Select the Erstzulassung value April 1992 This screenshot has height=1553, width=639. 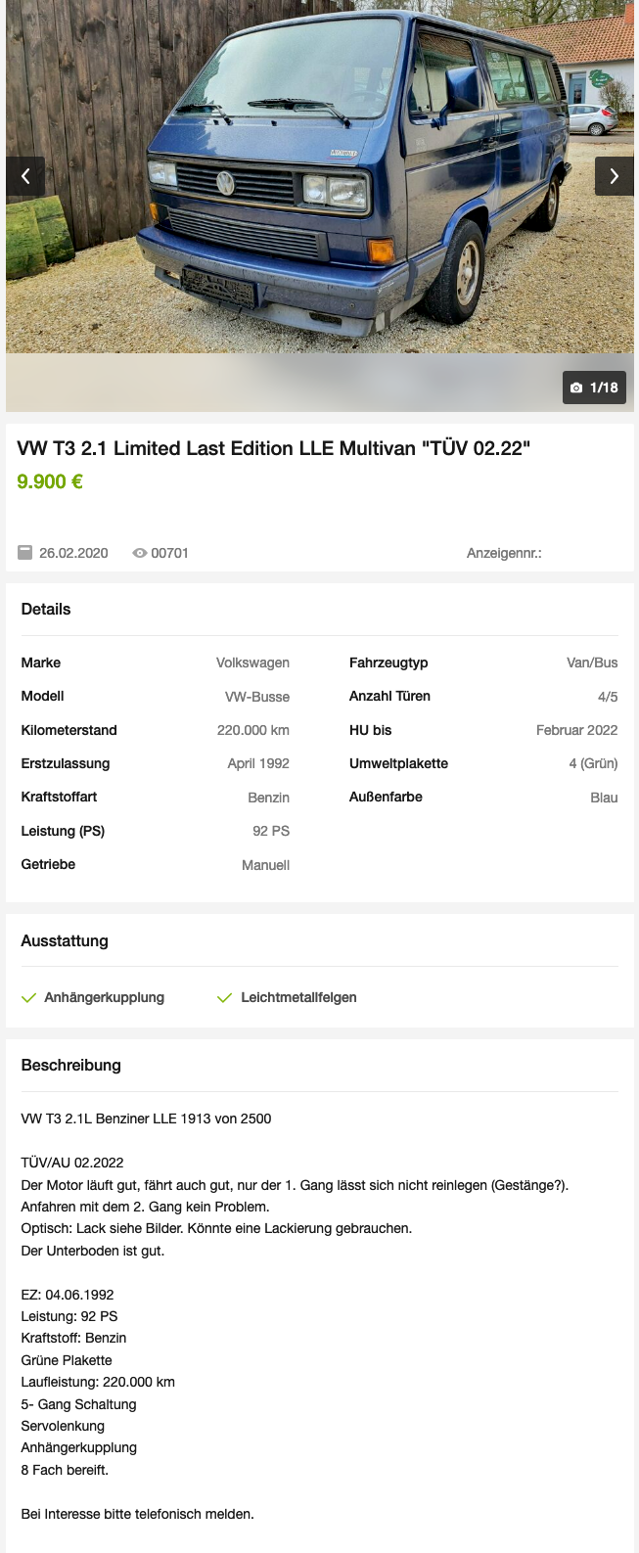click(x=258, y=763)
